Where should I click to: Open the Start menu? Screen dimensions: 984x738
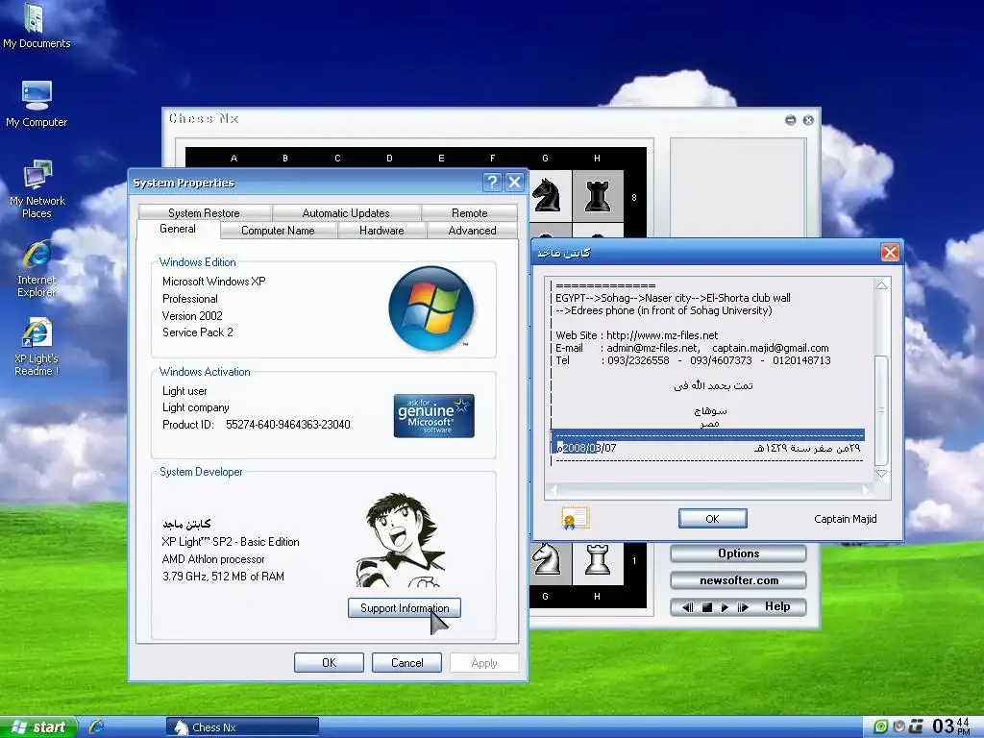click(38, 726)
